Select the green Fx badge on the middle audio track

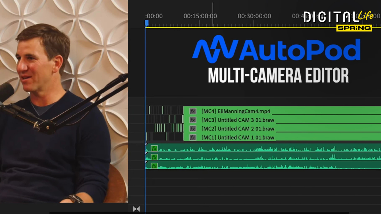pos(154,157)
